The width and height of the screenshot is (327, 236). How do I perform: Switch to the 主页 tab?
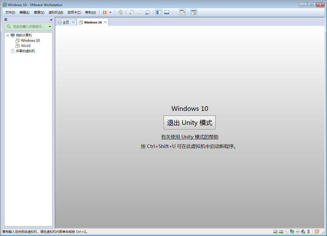click(65, 22)
